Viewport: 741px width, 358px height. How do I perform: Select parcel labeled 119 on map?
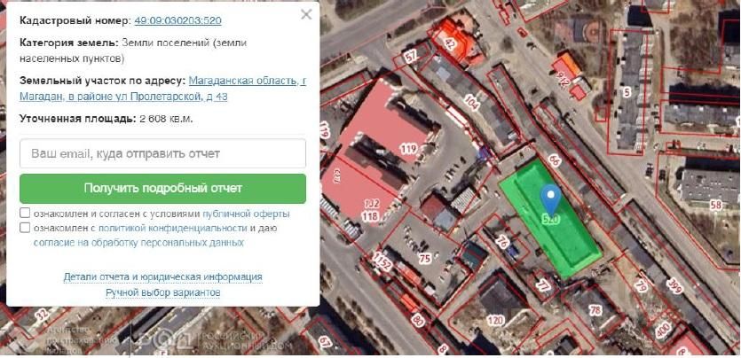[408, 149]
